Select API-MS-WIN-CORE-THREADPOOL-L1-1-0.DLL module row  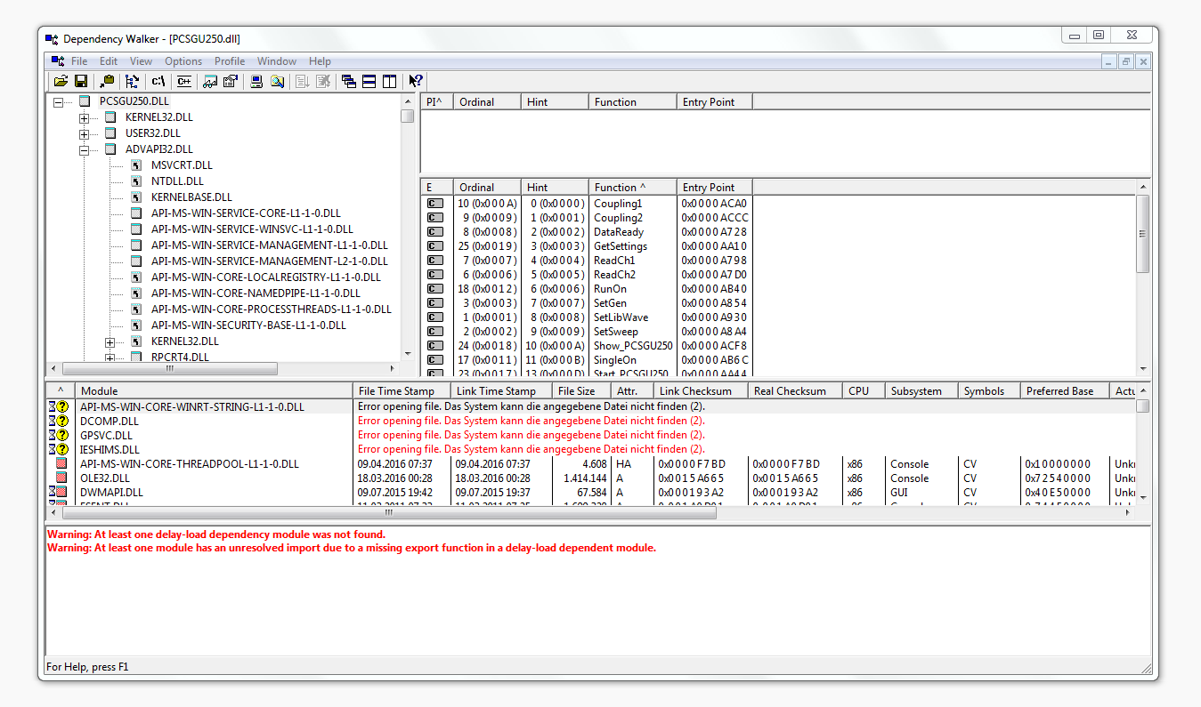pyautogui.click(x=190, y=463)
